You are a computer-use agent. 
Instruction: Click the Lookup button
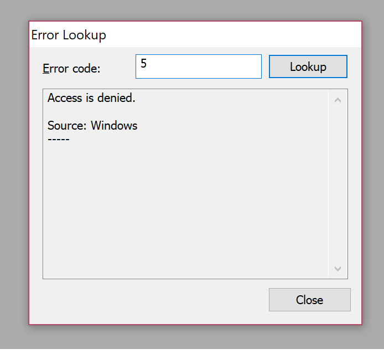click(x=308, y=66)
